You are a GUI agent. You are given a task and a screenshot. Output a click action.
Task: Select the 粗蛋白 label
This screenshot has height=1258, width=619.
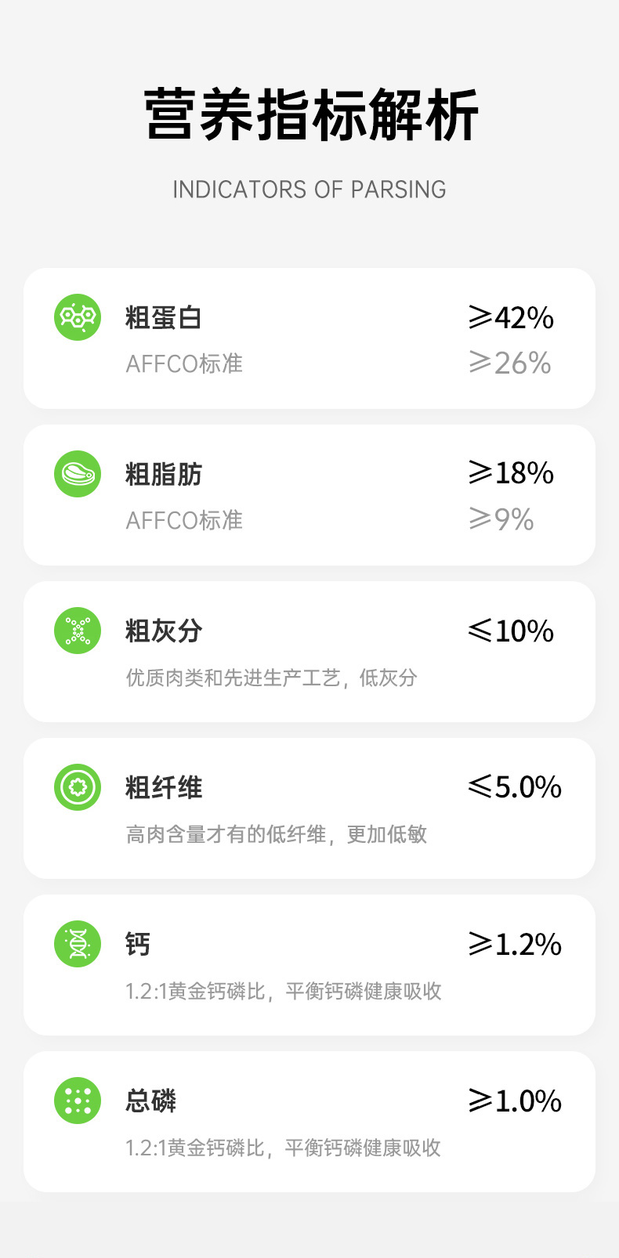(164, 317)
